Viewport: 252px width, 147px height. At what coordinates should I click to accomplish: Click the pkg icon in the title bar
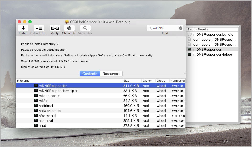(67, 22)
